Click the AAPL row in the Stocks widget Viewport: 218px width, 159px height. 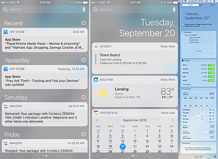tap(198, 77)
